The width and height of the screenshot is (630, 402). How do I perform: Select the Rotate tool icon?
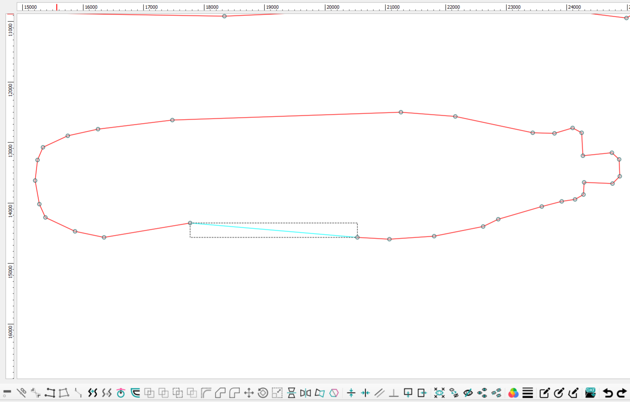pyautogui.click(x=263, y=393)
